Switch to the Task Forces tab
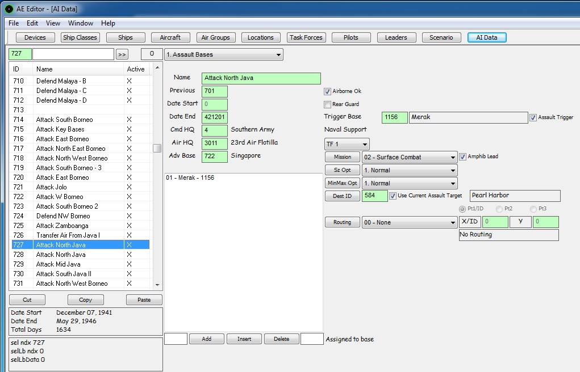The width and height of the screenshot is (580, 372). pos(306,37)
